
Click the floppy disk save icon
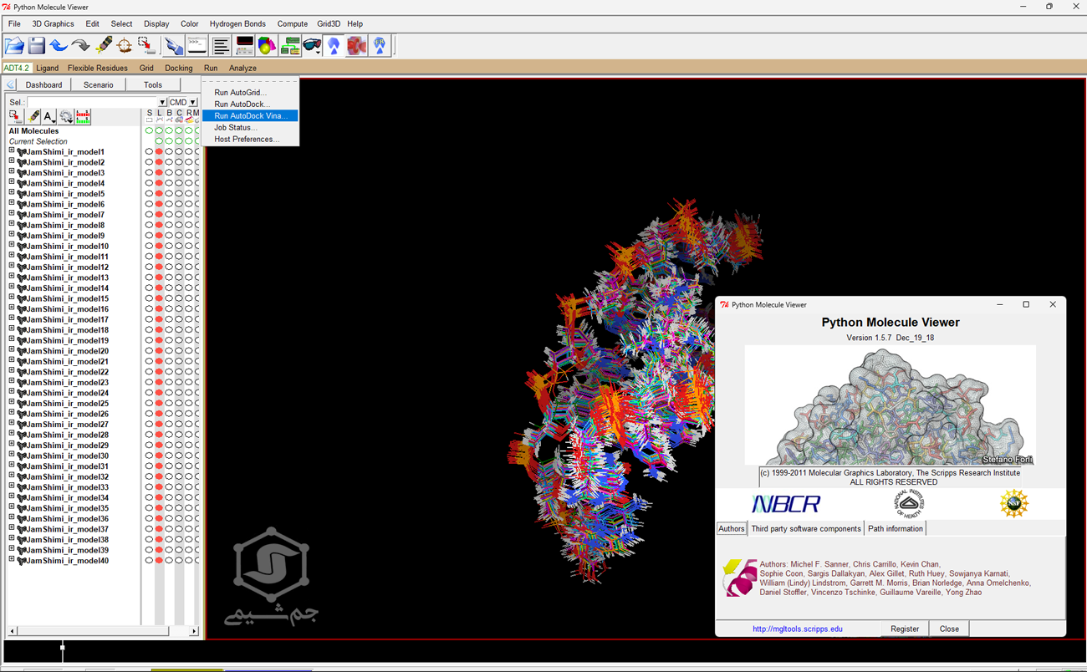pyautogui.click(x=37, y=45)
